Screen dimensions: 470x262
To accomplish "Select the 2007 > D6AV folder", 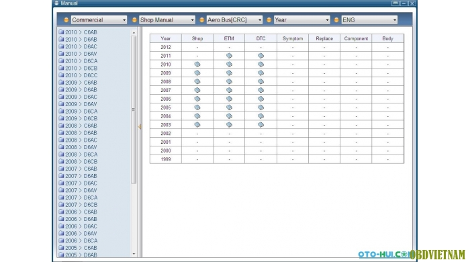I will 78,190.
